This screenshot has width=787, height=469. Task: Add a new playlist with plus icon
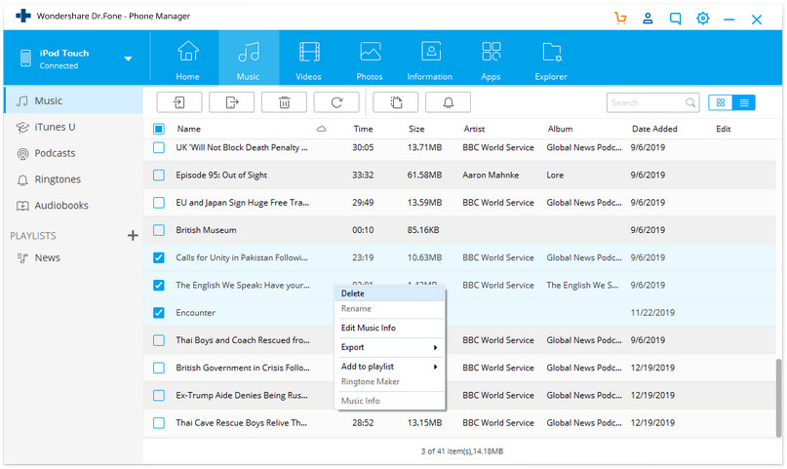click(x=133, y=235)
